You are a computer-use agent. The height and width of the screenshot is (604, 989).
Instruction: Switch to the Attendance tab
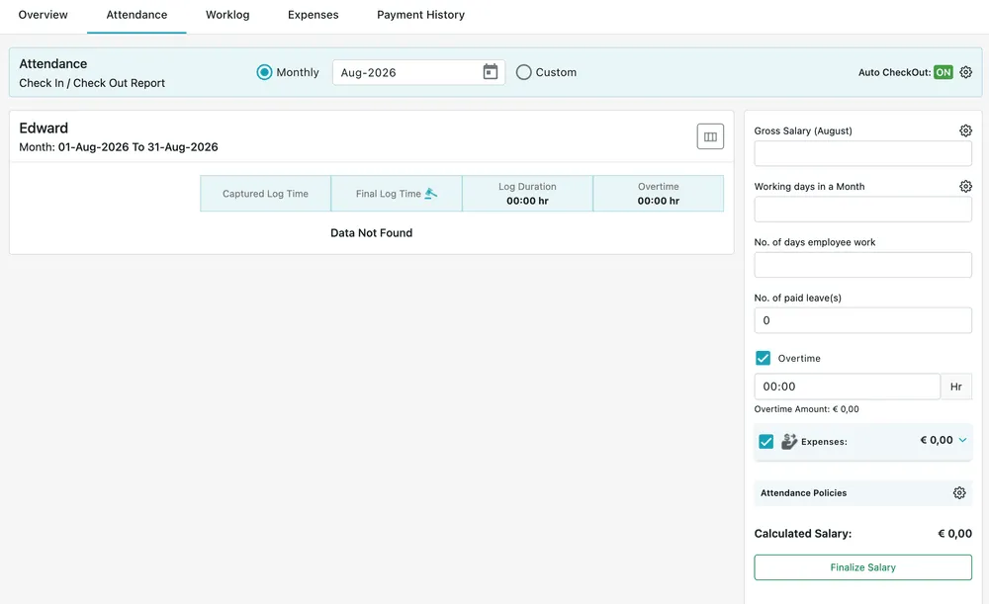point(136,15)
